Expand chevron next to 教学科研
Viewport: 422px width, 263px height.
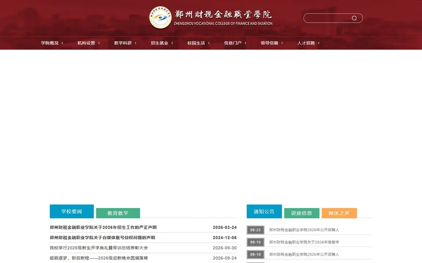coord(136,43)
